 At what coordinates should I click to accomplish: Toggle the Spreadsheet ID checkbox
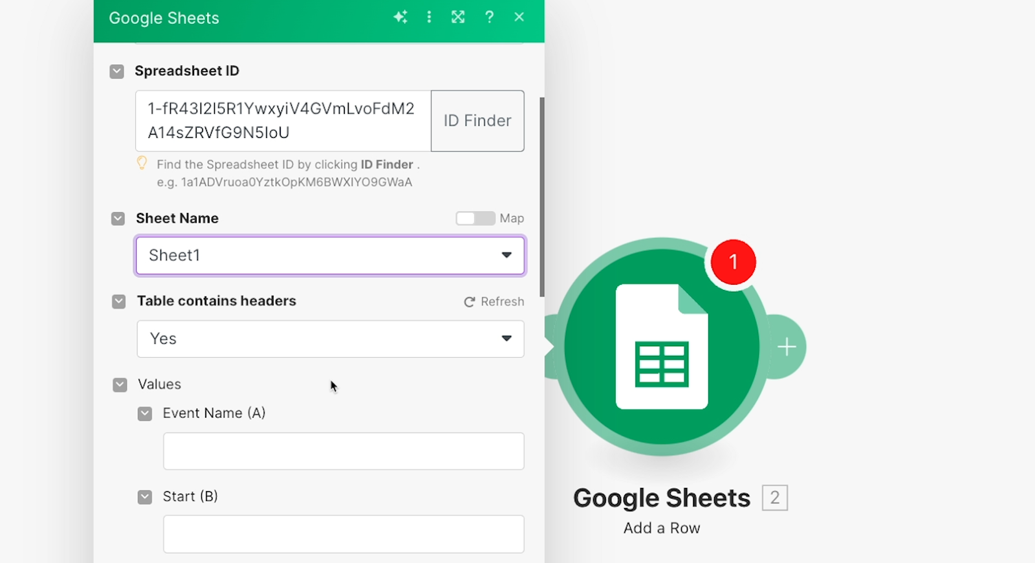[x=117, y=71]
